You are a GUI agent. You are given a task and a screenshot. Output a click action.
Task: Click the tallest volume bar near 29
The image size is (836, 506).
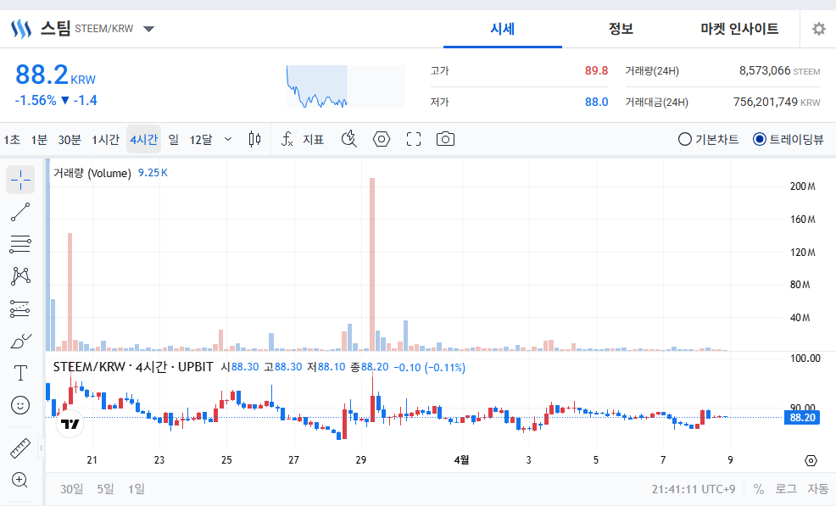click(x=372, y=264)
